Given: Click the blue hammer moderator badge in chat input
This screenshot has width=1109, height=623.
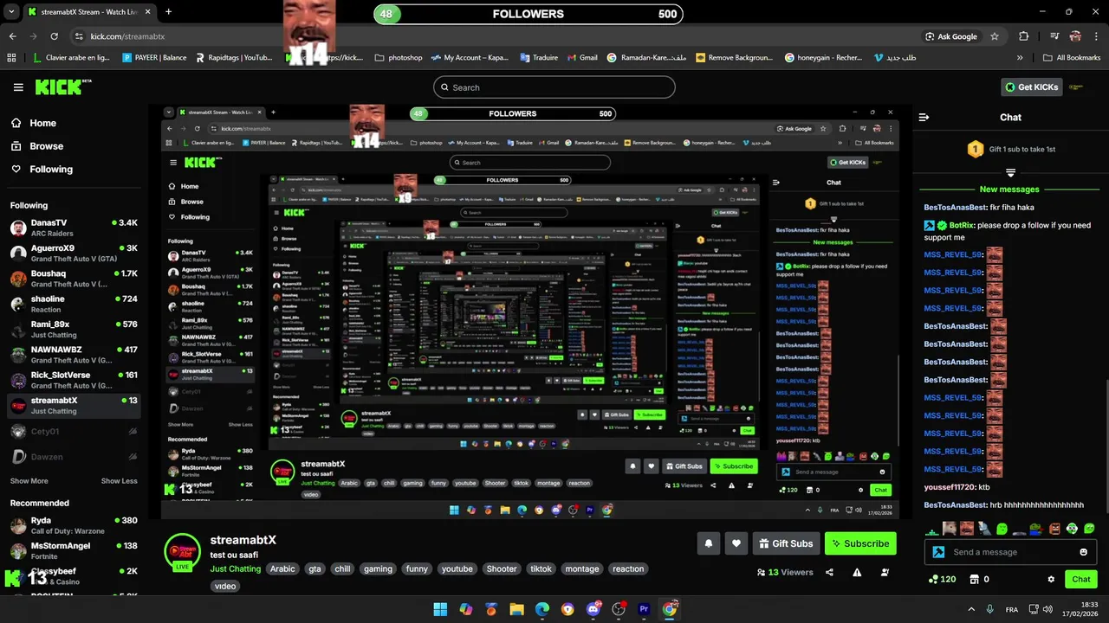Looking at the screenshot, I should pos(938,552).
